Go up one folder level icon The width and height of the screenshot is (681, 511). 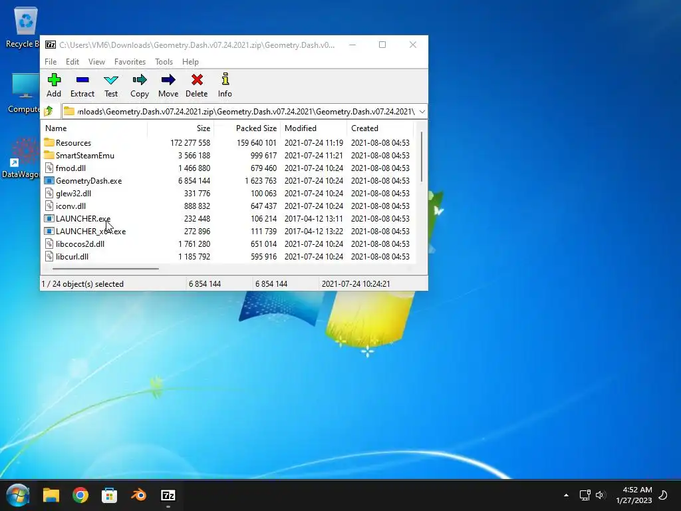pyautogui.click(x=49, y=111)
